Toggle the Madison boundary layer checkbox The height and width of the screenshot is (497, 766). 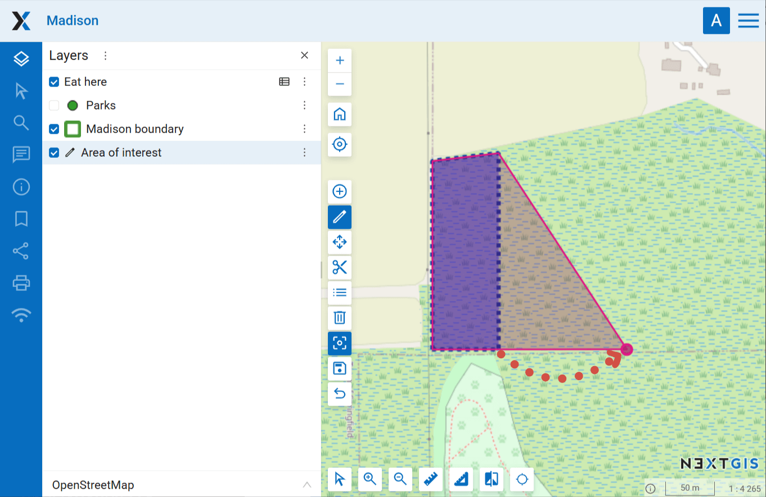(x=54, y=129)
